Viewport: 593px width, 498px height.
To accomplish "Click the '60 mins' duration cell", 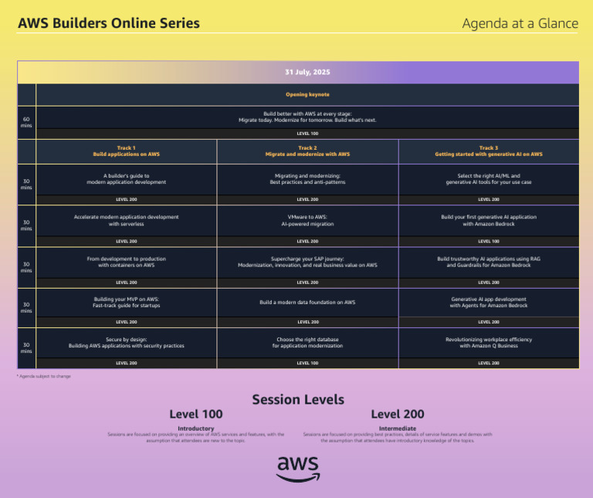I will click(x=26, y=122).
